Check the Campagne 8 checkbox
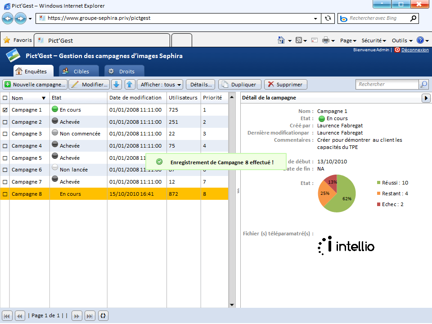 coord(5,194)
